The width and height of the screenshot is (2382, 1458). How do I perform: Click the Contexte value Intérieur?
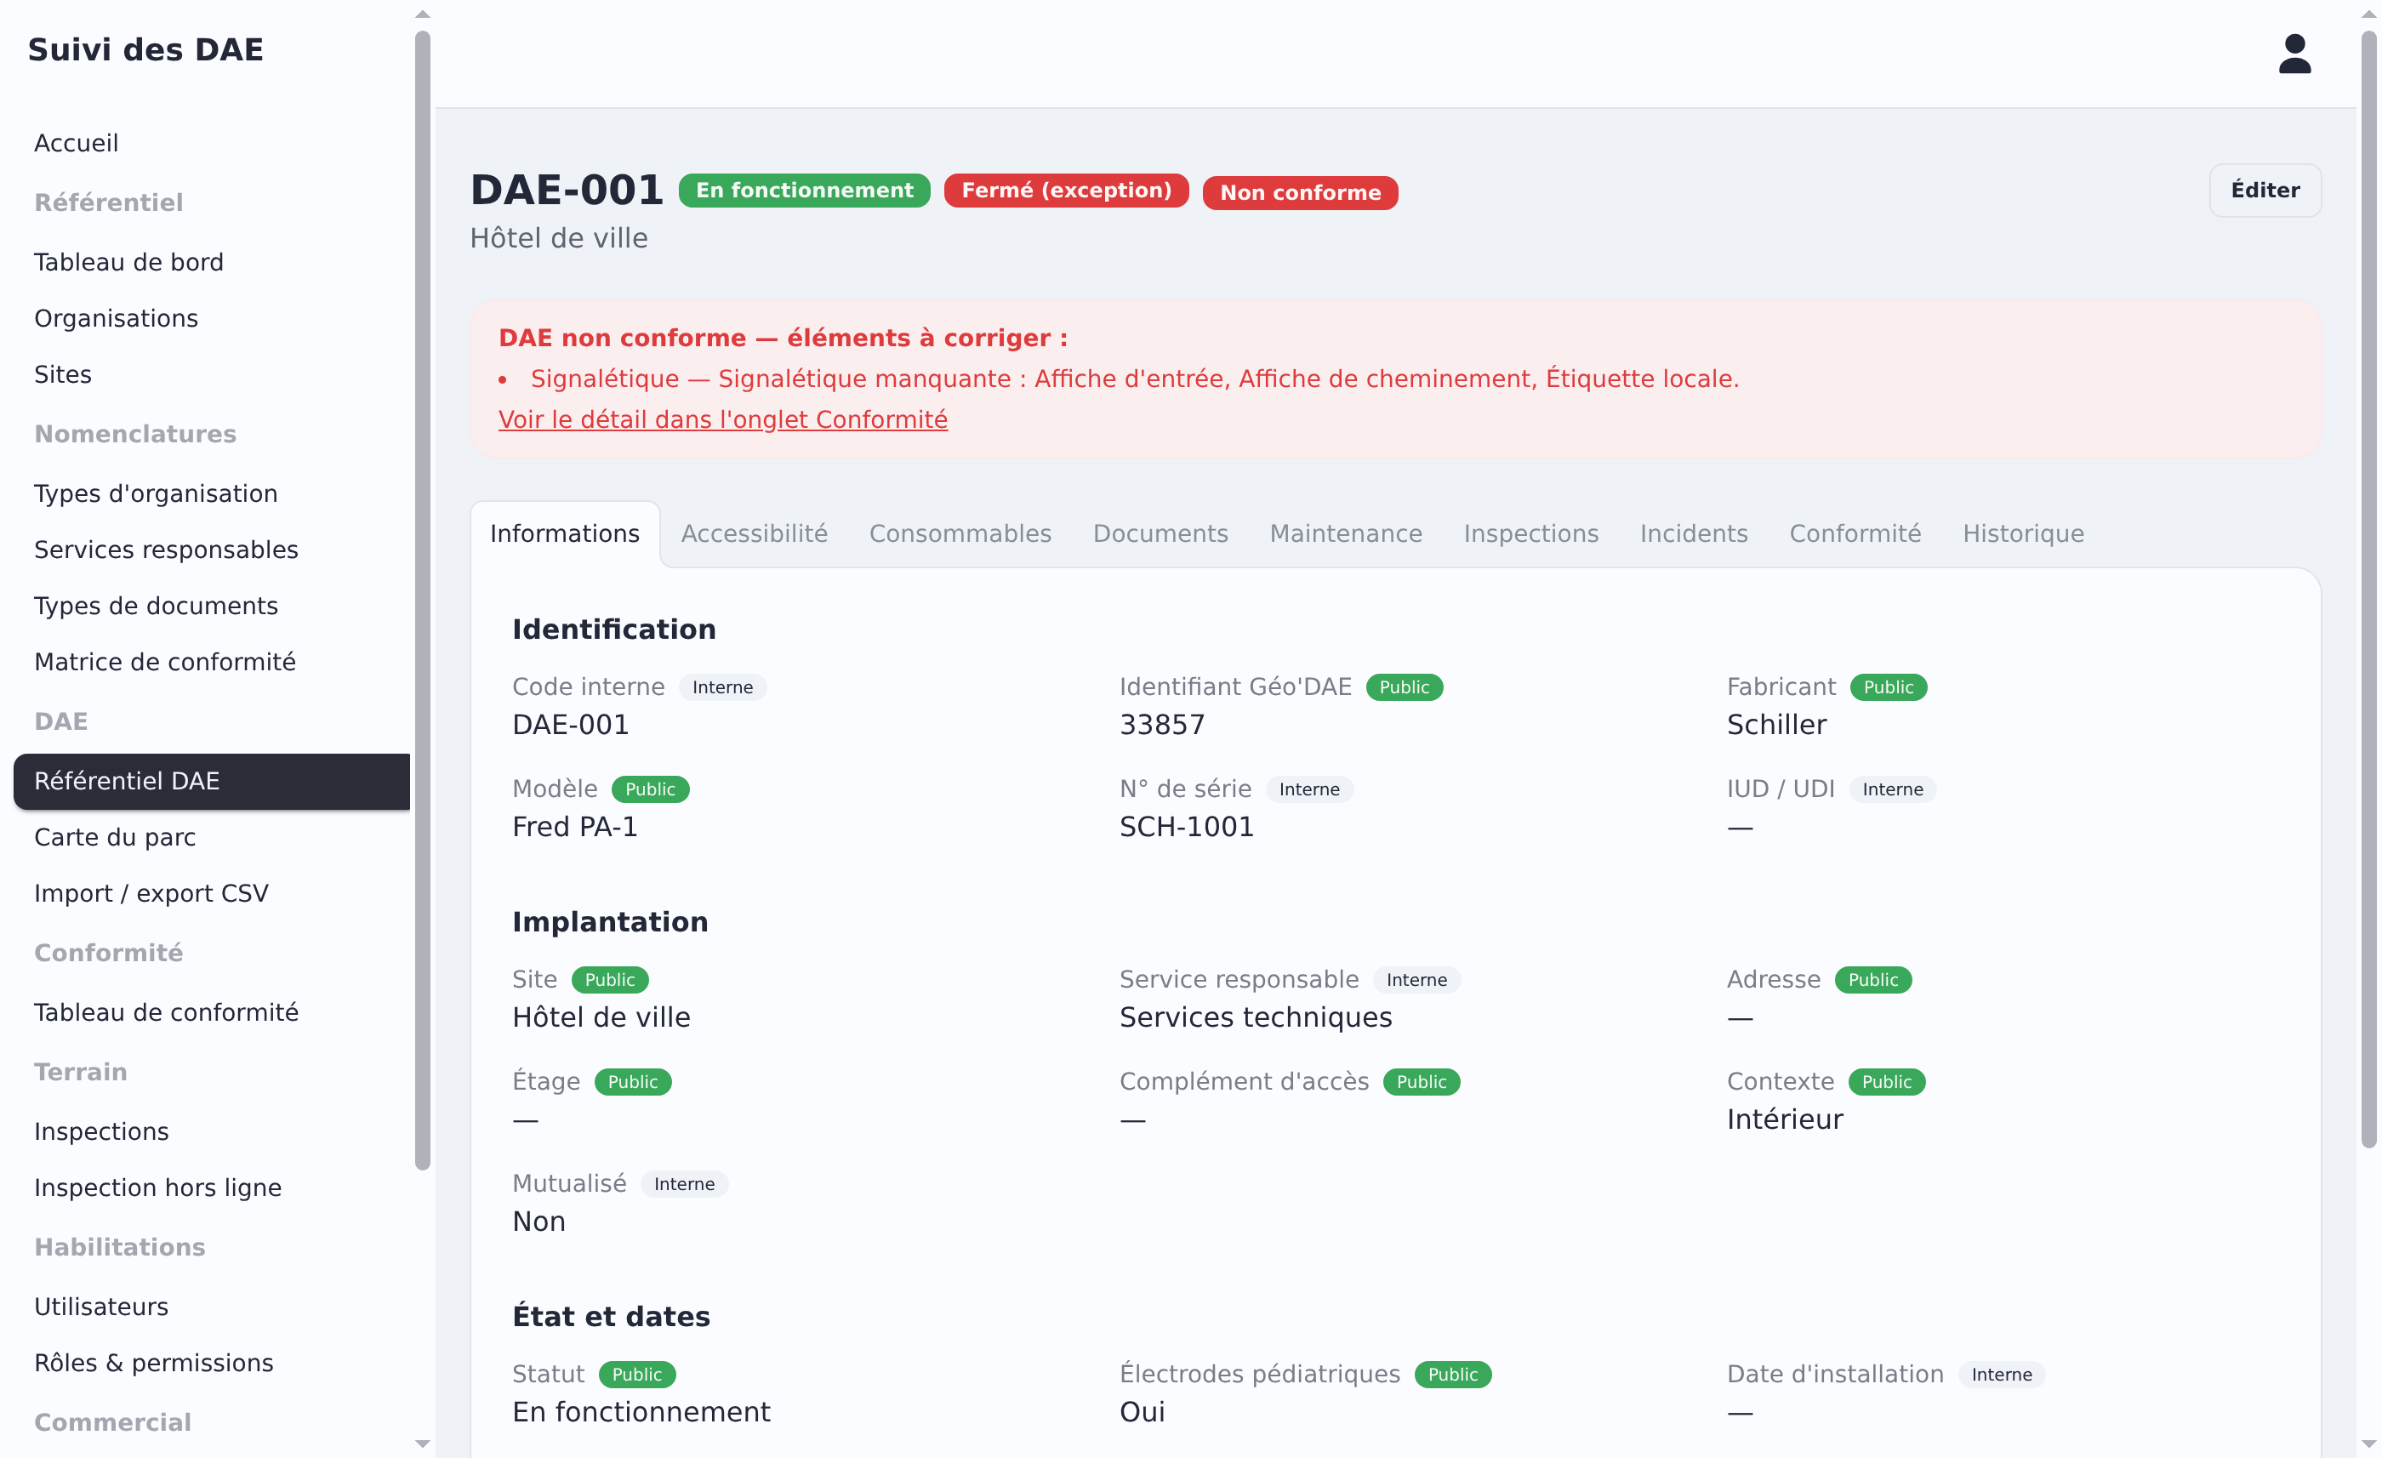click(x=1785, y=1119)
